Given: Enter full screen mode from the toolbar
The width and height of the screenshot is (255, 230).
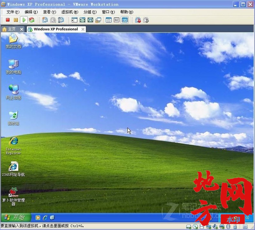Looking at the screenshot, I should click(90, 20).
